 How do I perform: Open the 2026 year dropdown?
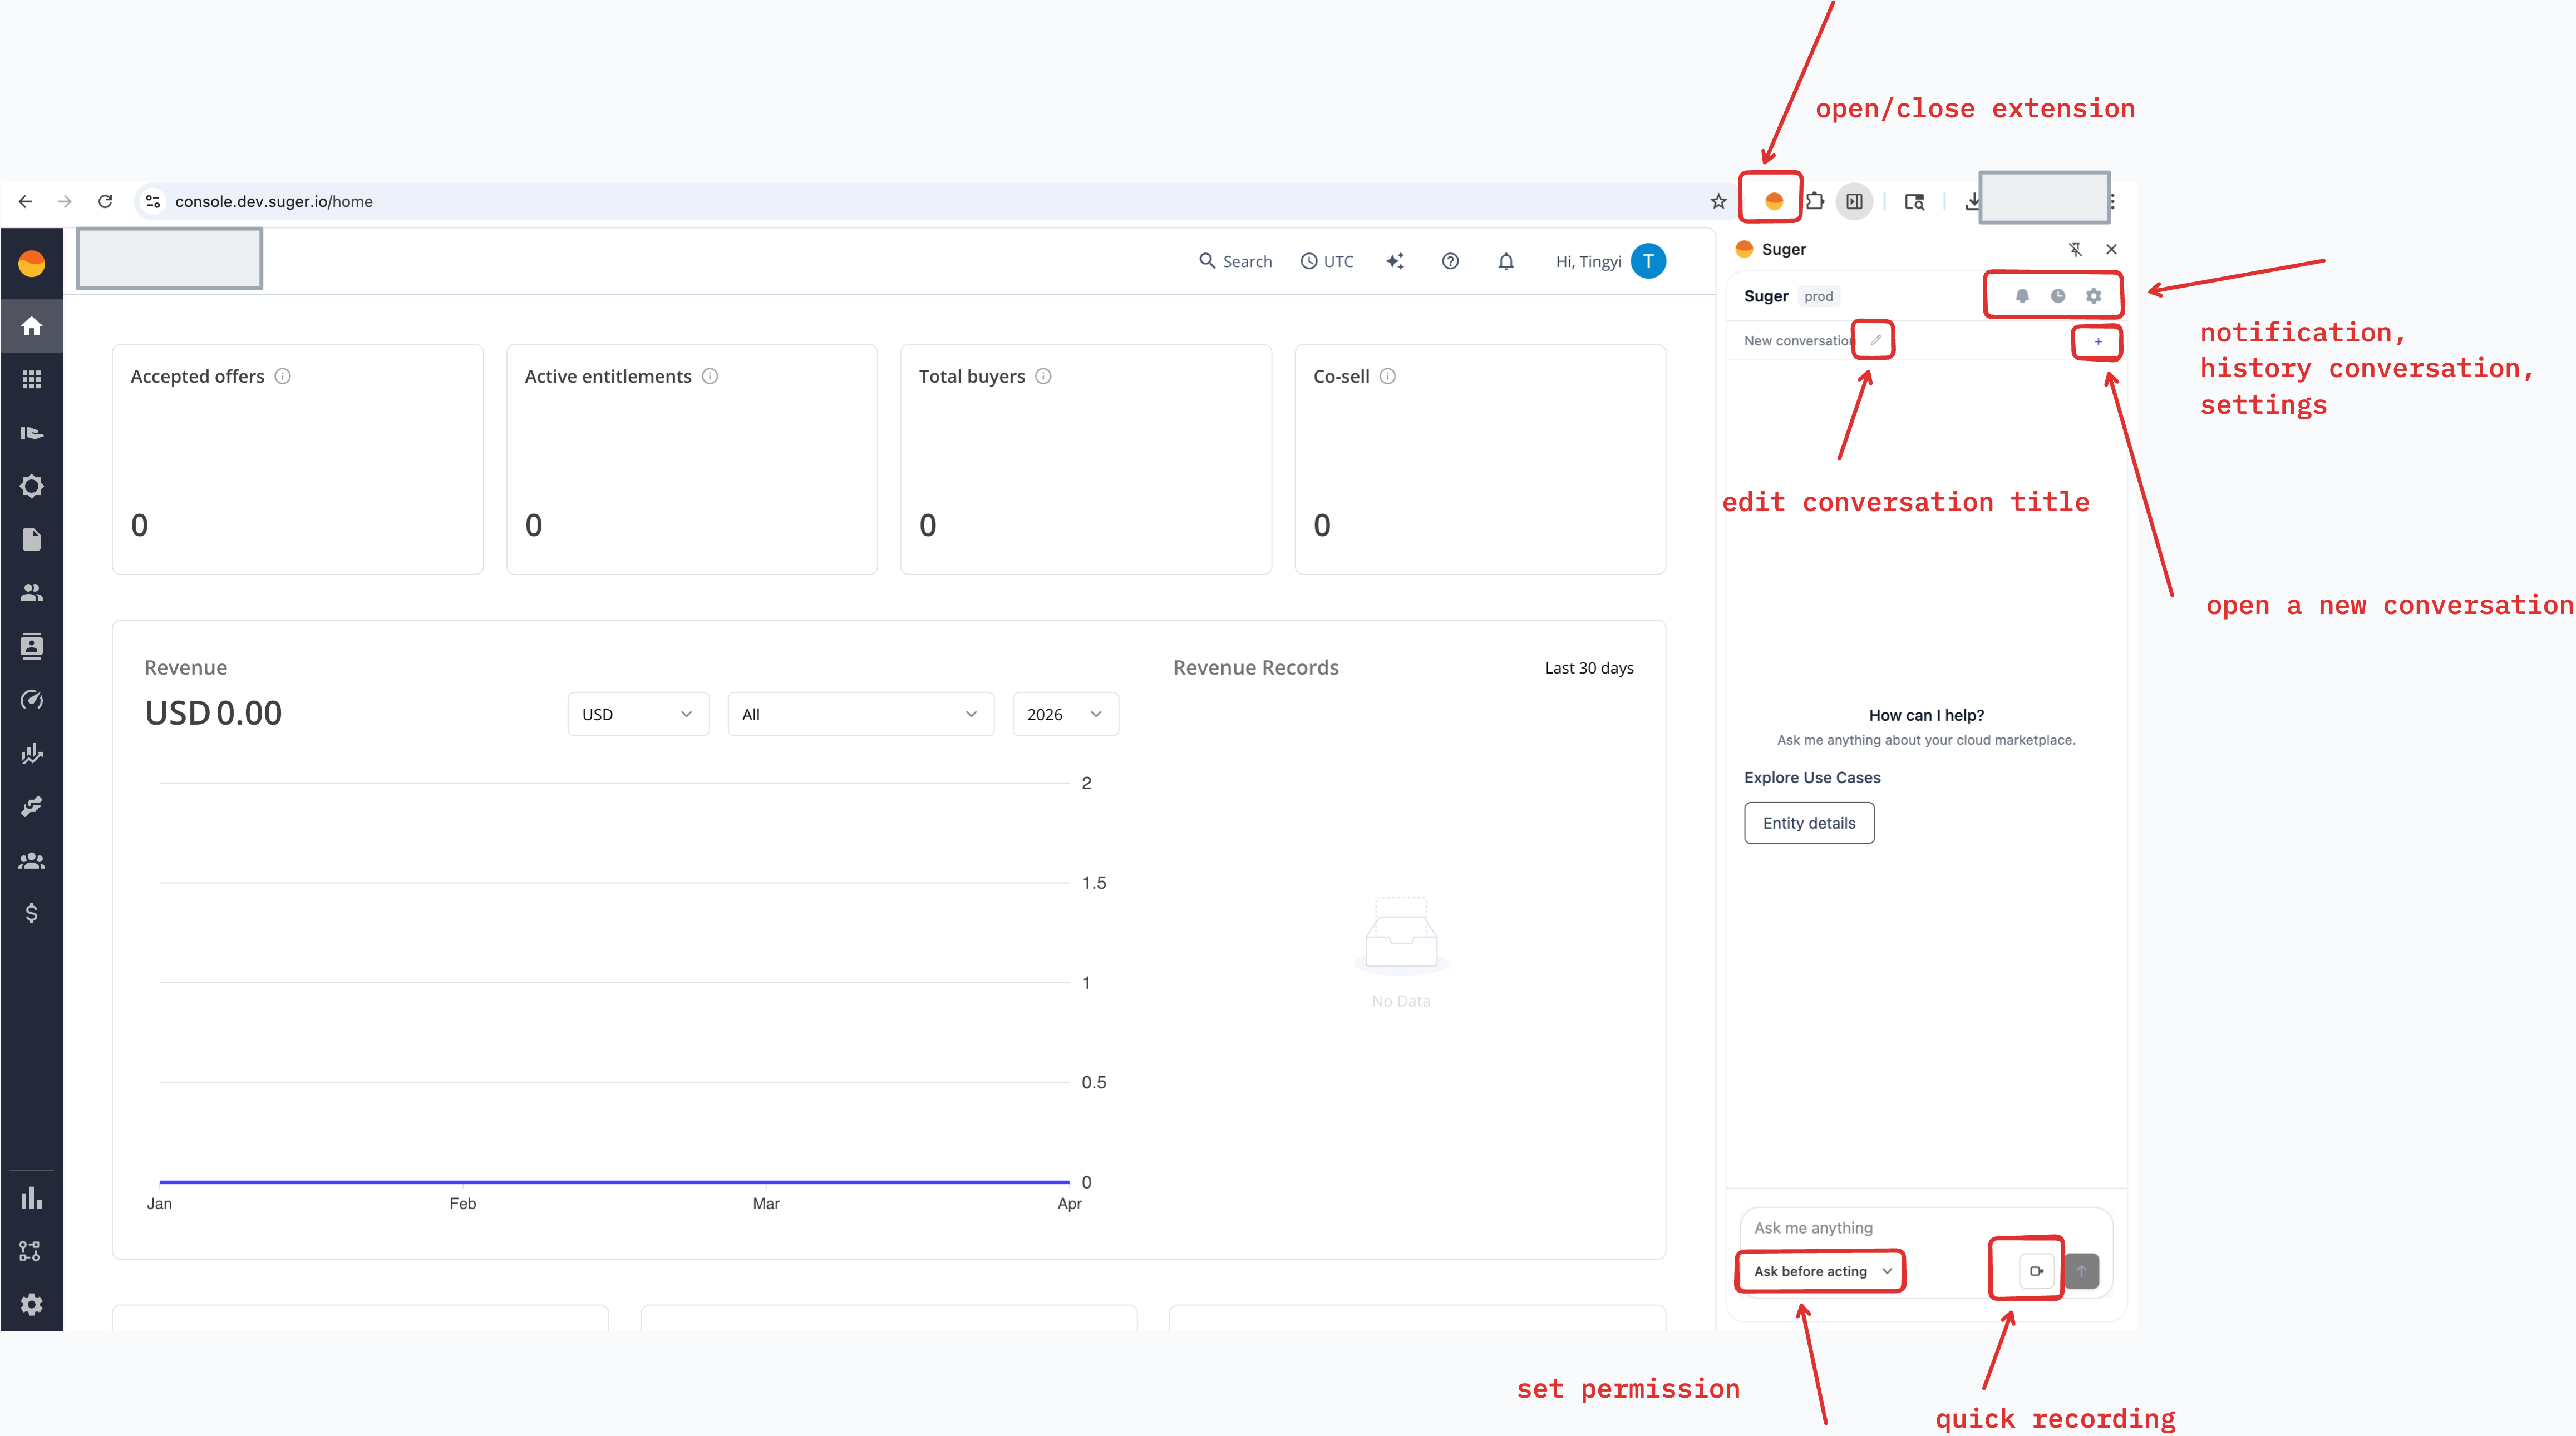pyautogui.click(x=1065, y=714)
